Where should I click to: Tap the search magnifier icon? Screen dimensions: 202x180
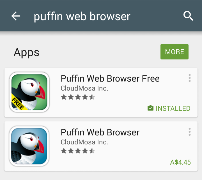click(x=188, y=16)
